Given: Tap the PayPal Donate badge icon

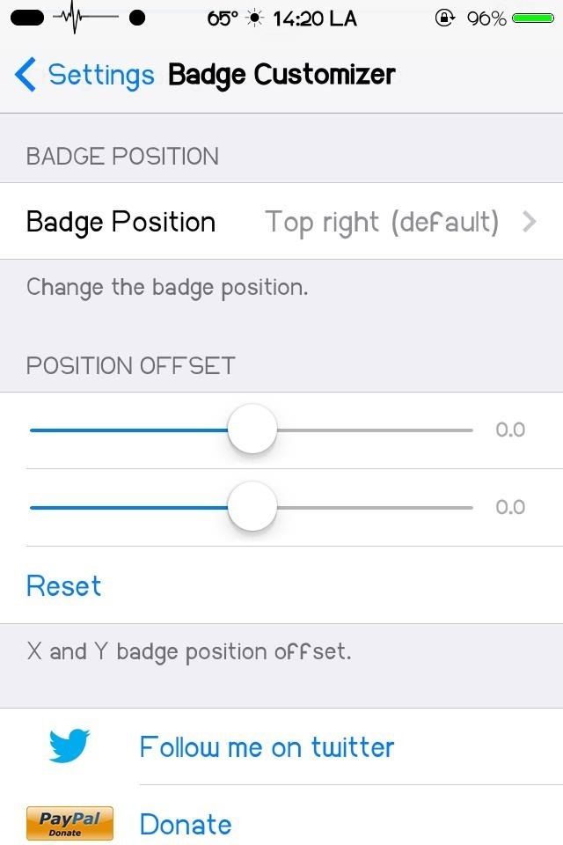Looking at the screenshot, I should [x=69, y=824].
